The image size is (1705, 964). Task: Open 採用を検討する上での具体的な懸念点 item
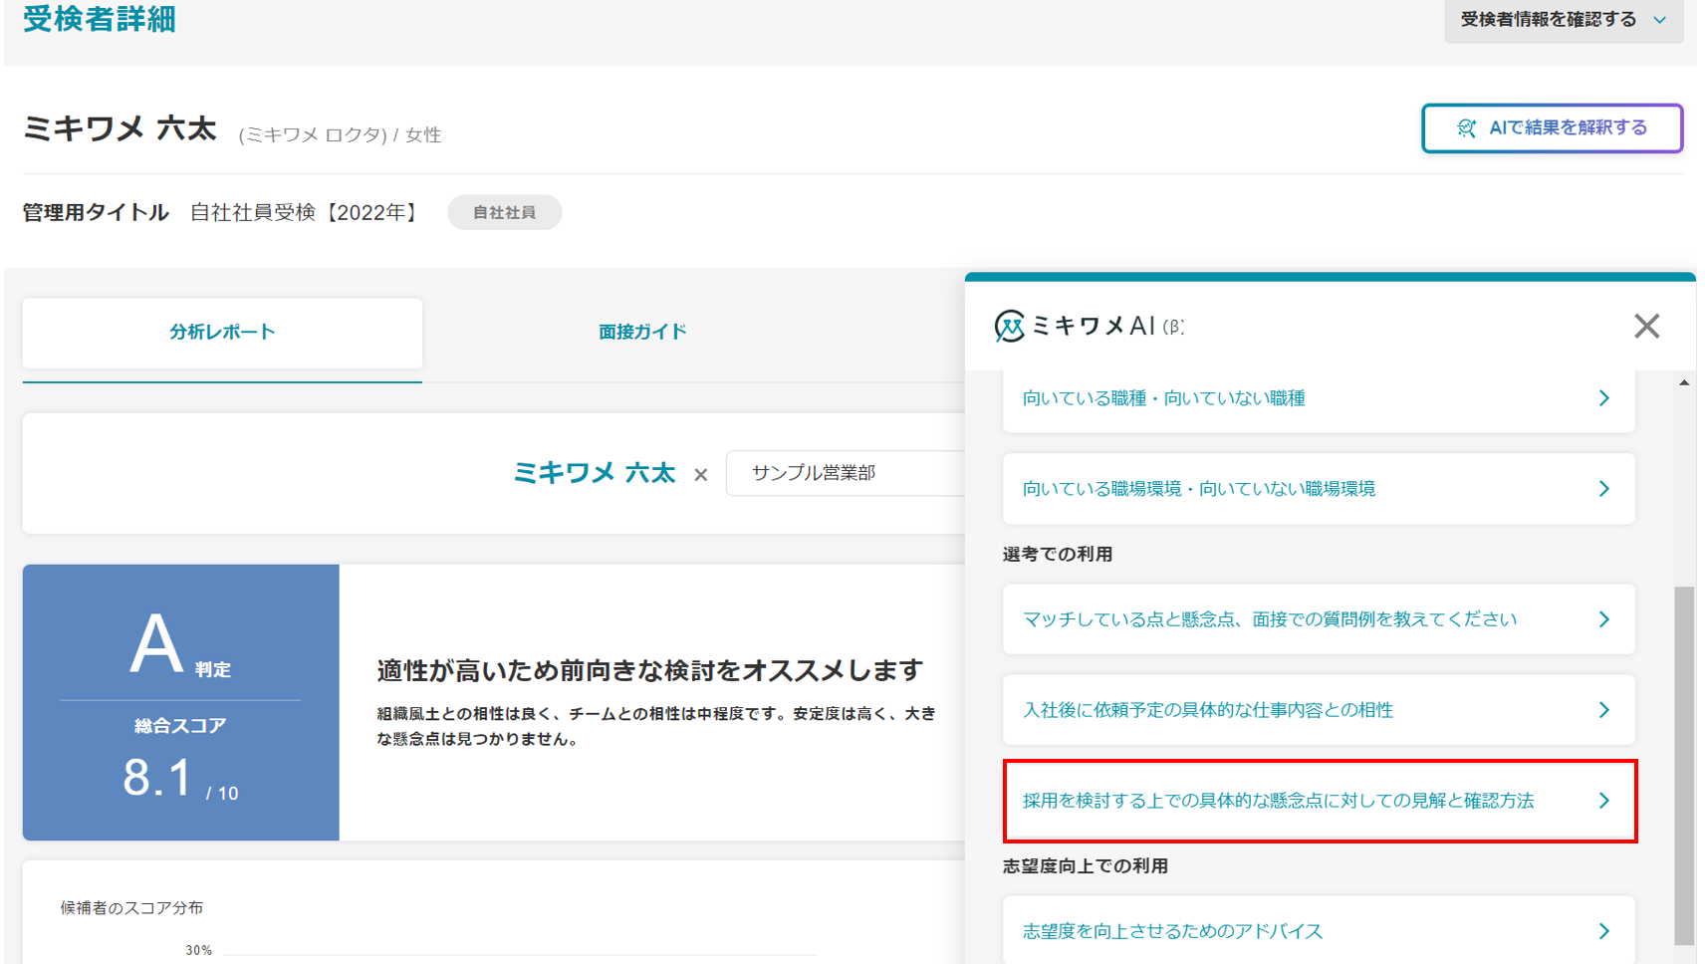pos(1278,801)
